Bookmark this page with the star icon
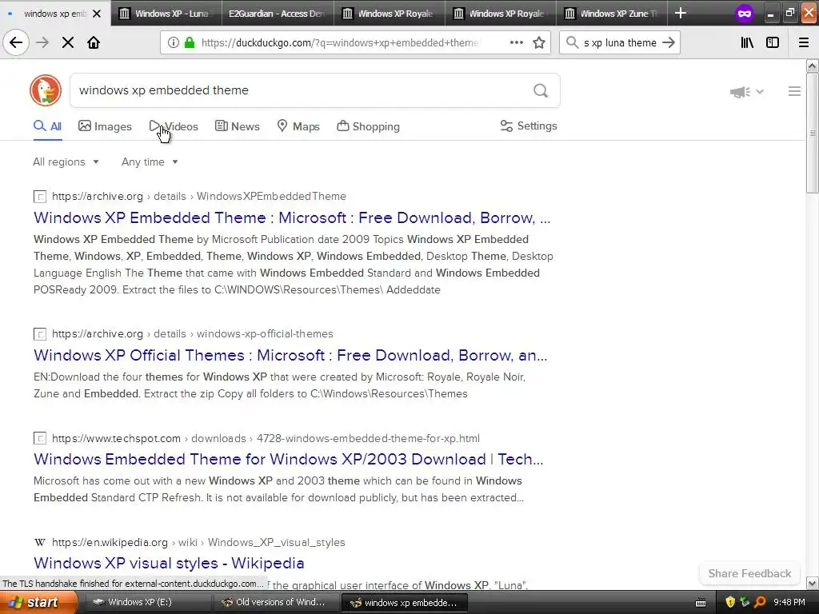This screenshot has height=614, width=819. click(539, 42)
